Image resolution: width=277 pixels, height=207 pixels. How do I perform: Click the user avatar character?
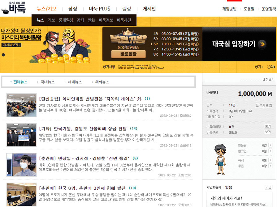click(220, 159)
